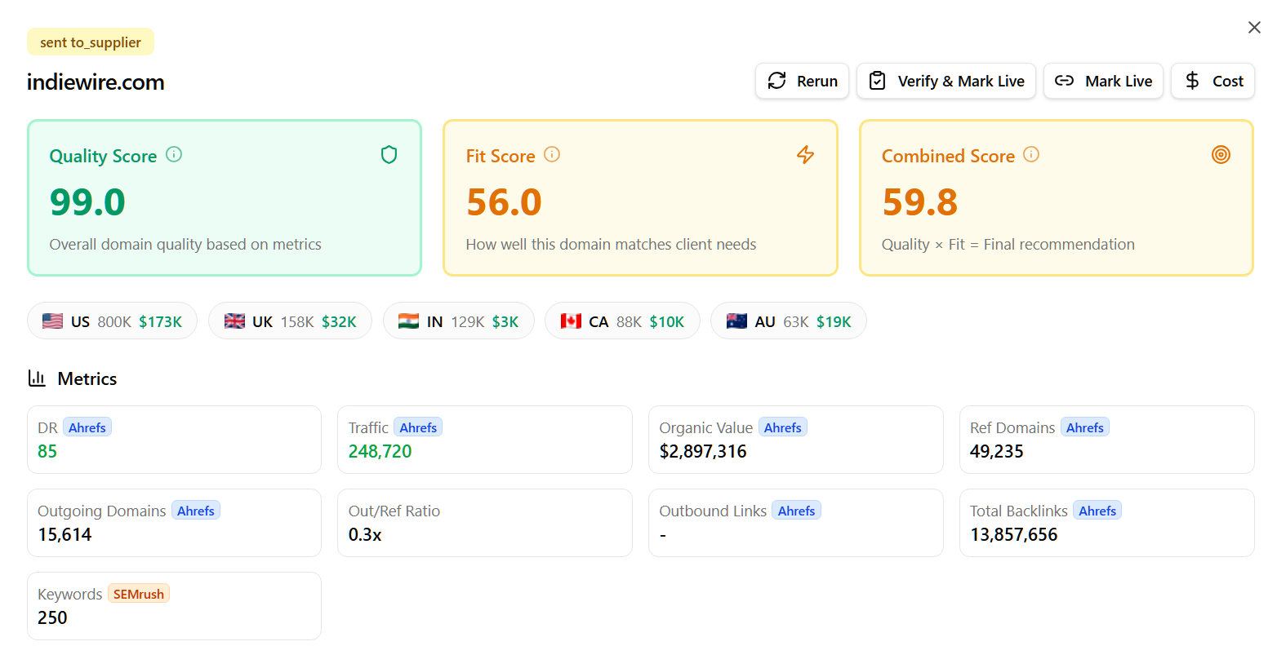Click the bar chart icon beside Metrics heading
1277x646 pixels.
click(37, 378)
